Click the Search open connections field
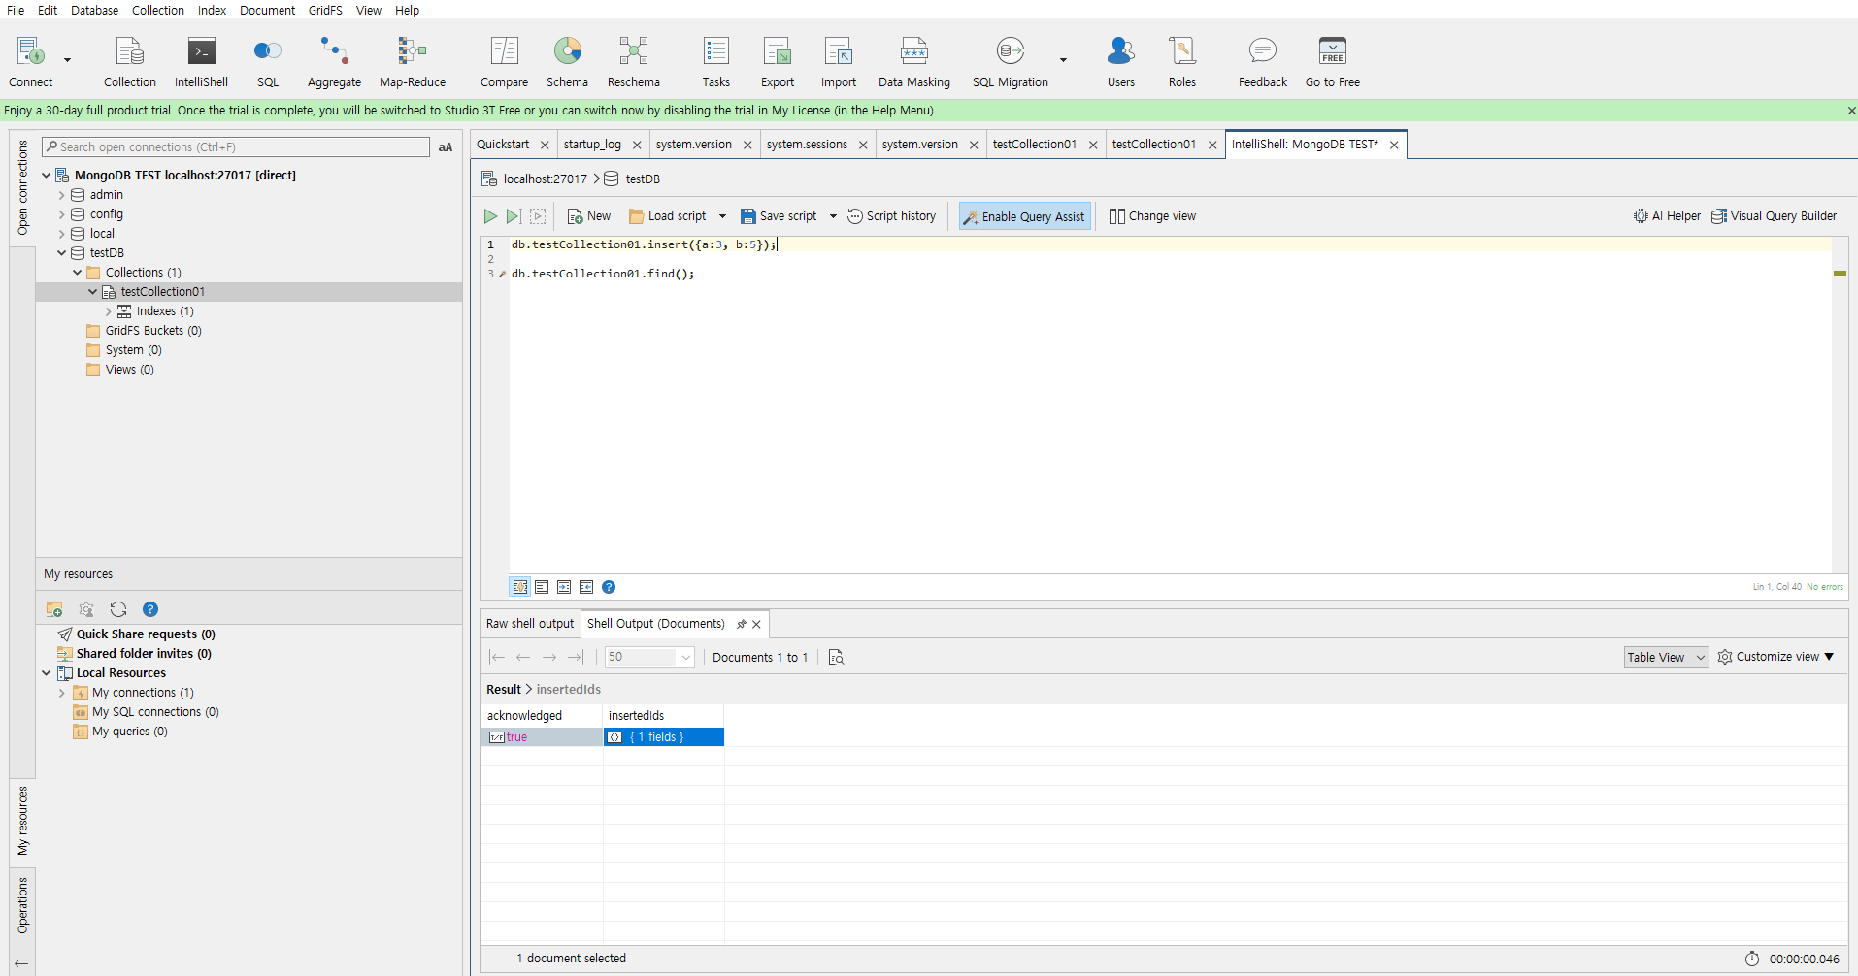Screen dimensions: 1858x976 coord(236,147)
